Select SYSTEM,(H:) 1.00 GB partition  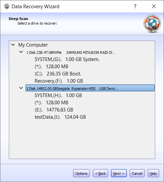point(58,95)
